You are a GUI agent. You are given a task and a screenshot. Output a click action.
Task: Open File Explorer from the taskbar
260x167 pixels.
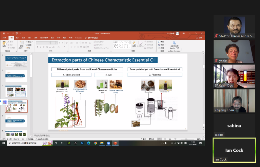102,143
